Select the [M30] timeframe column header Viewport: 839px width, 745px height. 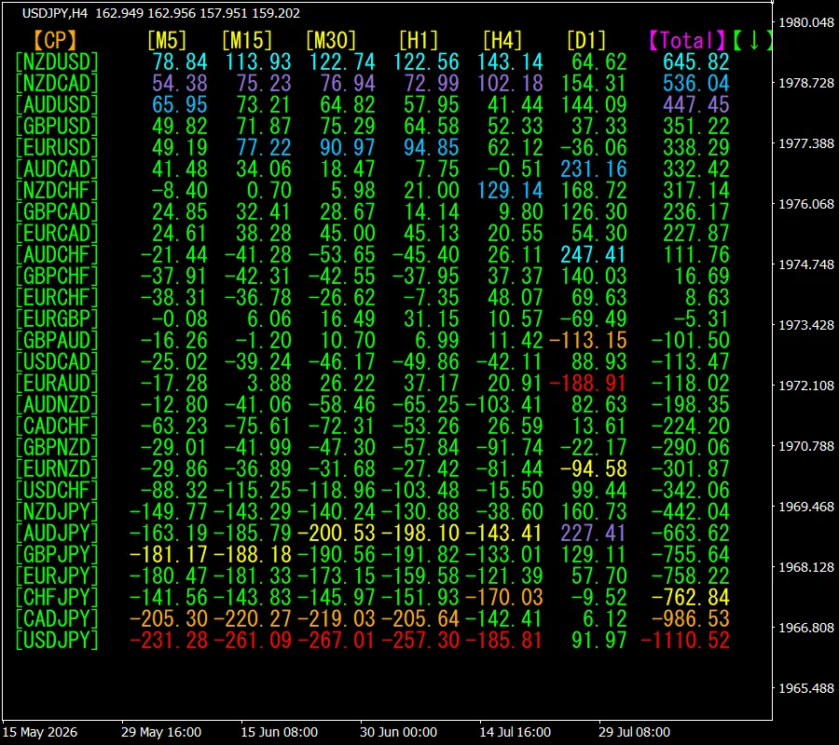331,41
